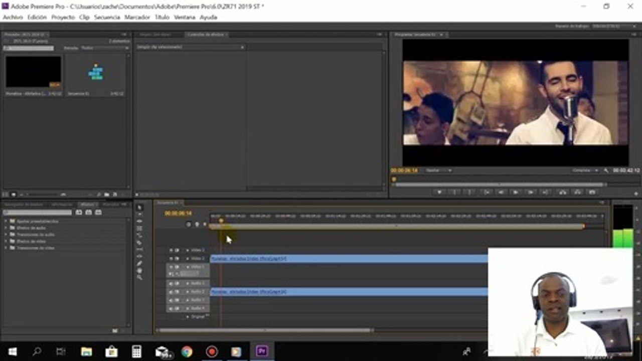Select the Secuencia 01 thumbnail in Project panel
The width and height of the screenshot is (642, 361).
tap(96, 73)
